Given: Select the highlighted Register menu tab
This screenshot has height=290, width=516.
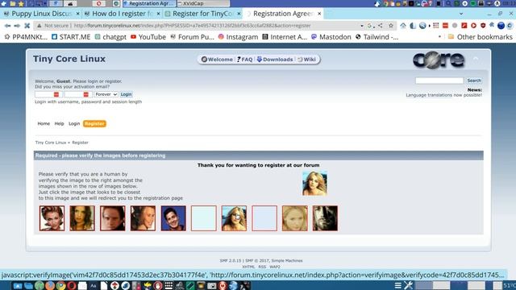Looking at the screenshot, I should 94,123.
